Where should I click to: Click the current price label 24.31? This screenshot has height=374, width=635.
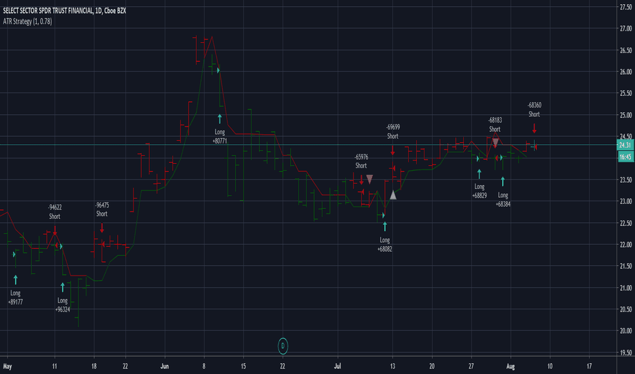pos(625,145)
